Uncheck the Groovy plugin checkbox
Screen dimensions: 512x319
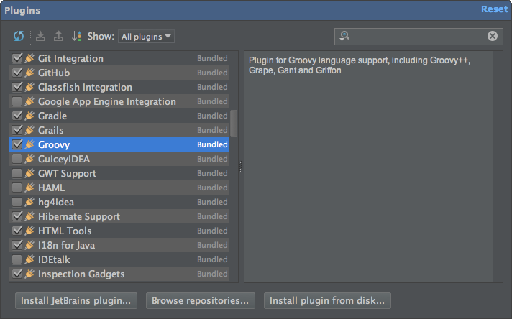click(x=17, y=144)
